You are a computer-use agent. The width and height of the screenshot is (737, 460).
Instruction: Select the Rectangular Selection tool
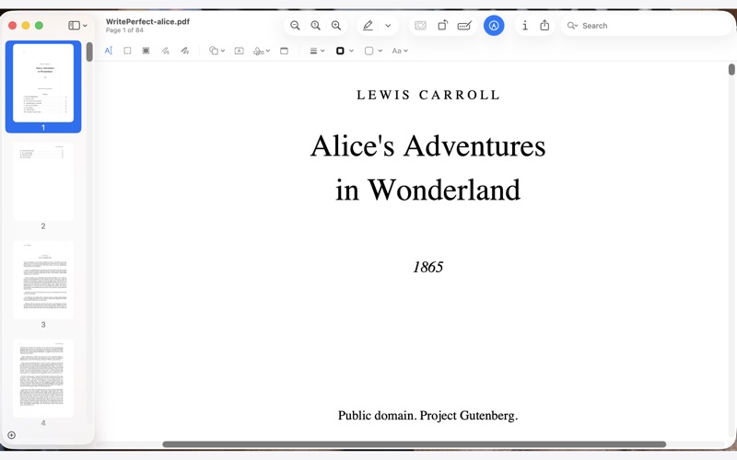(127, 51)
